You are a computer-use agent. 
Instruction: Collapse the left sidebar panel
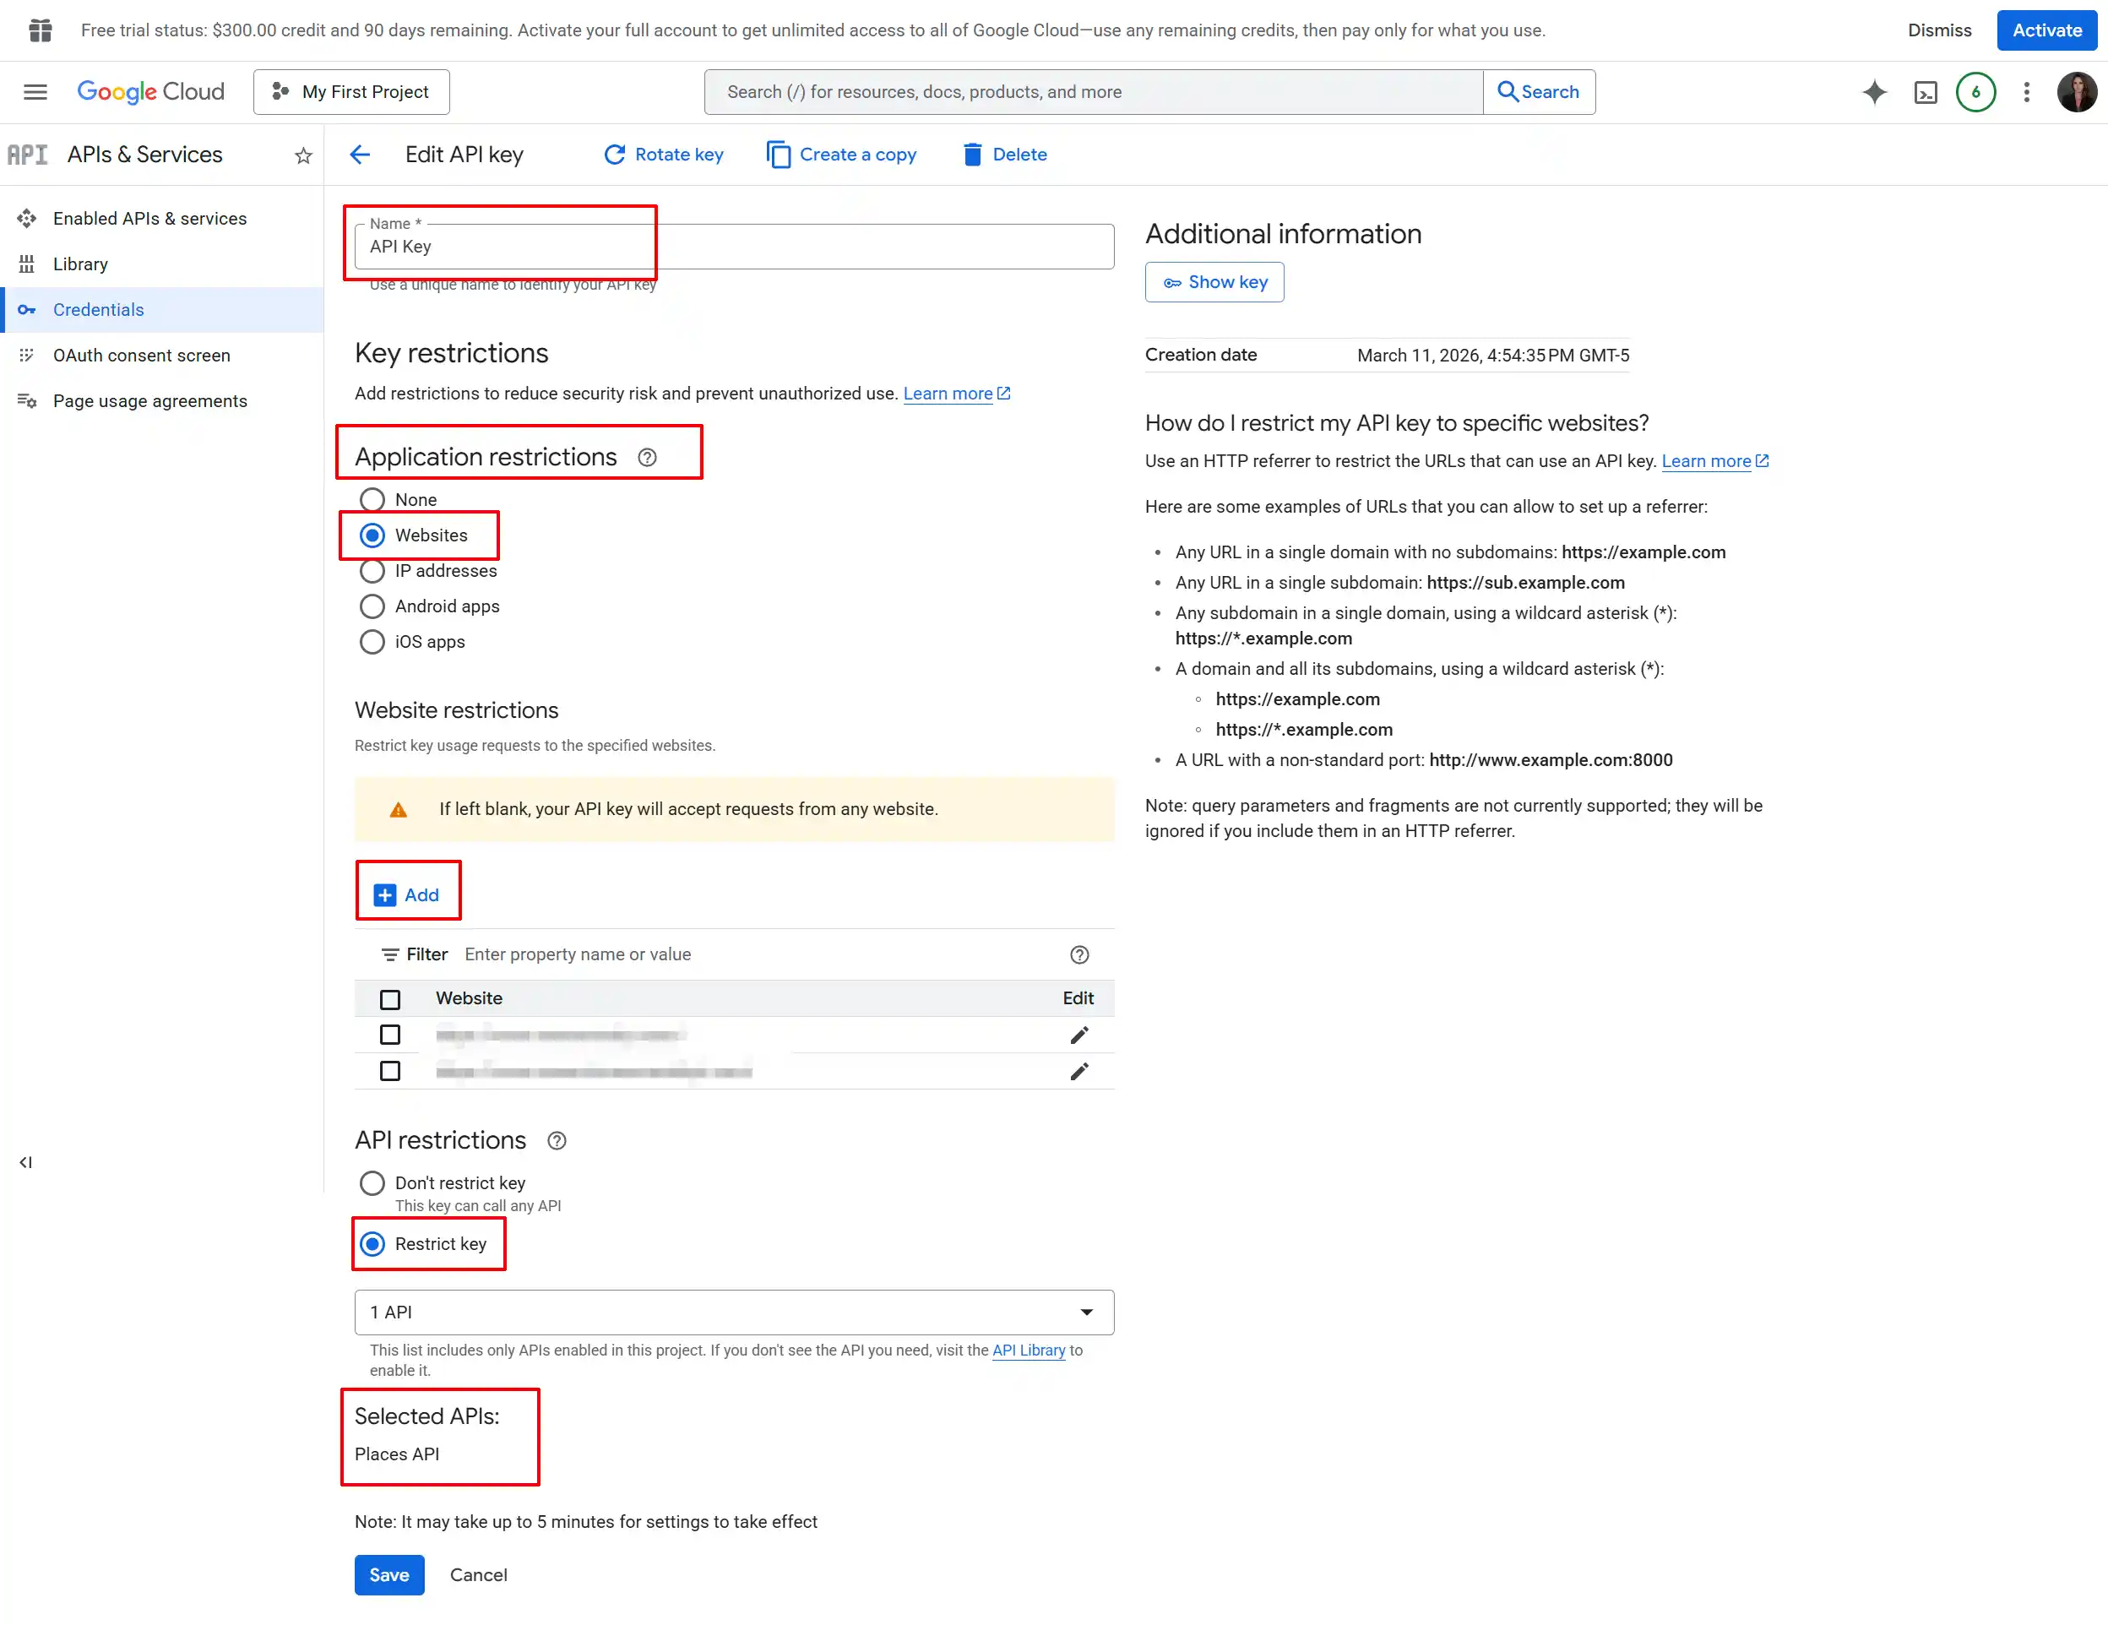[26, 1162]
